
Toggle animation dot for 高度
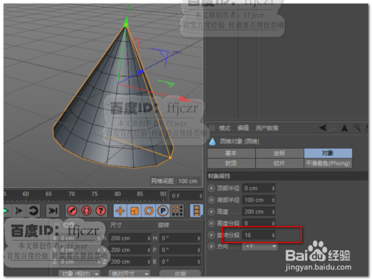[x=211, y=212]
